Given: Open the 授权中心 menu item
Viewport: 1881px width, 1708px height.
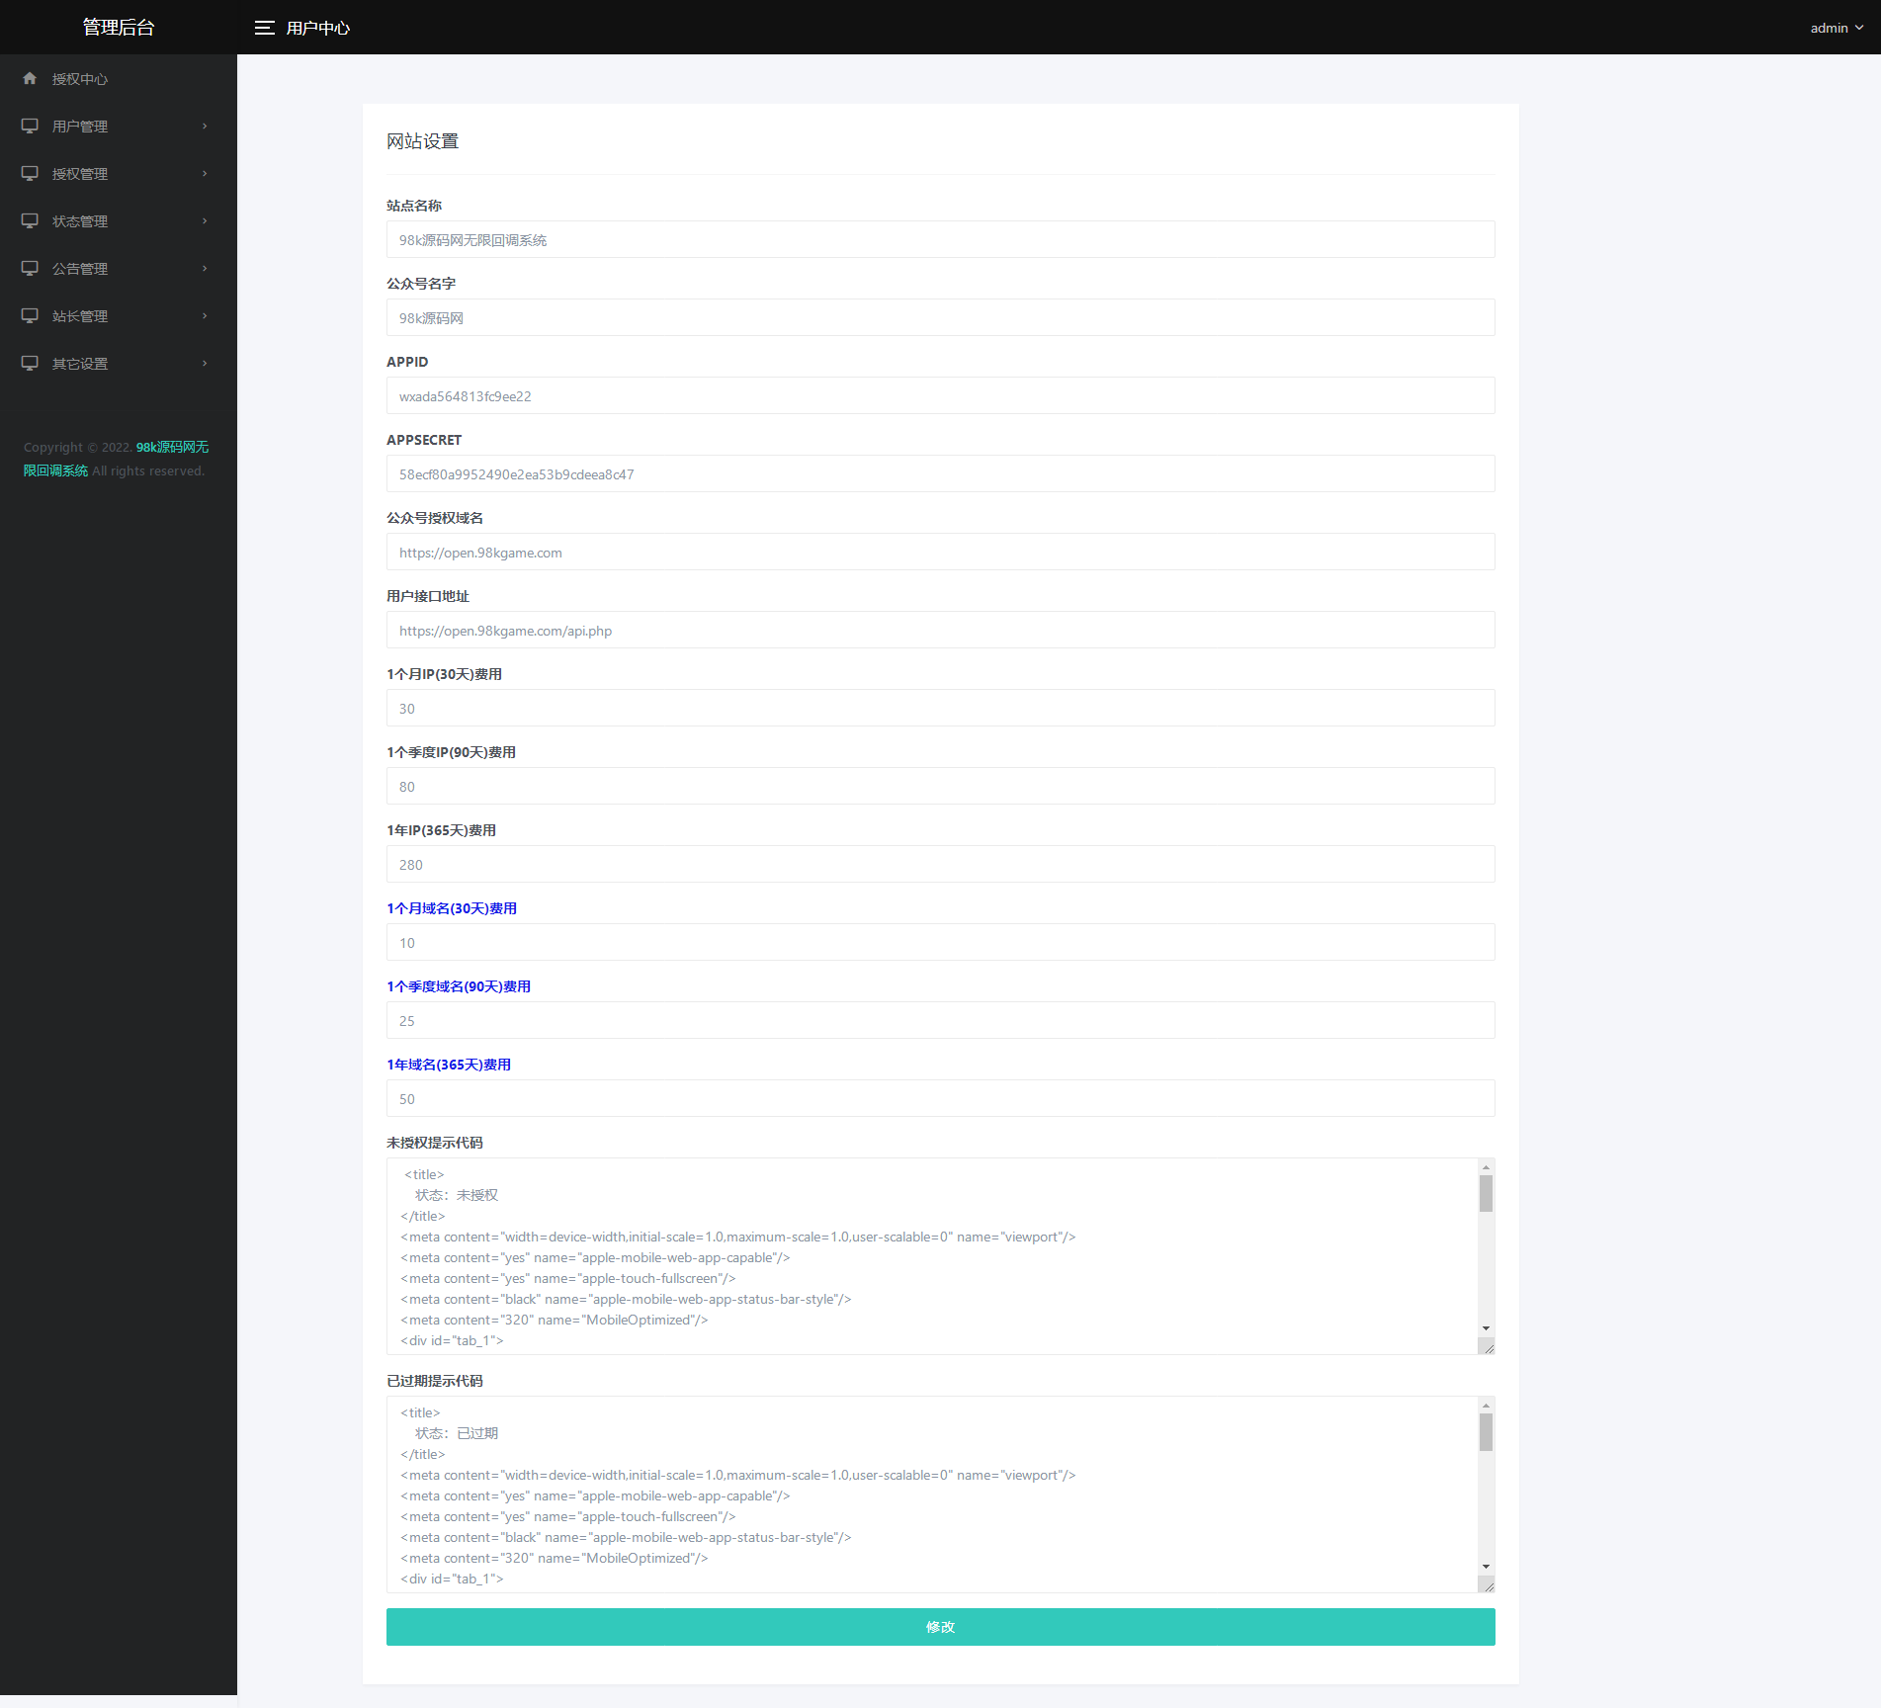Looking at the screenshot, I should point(80,79).
